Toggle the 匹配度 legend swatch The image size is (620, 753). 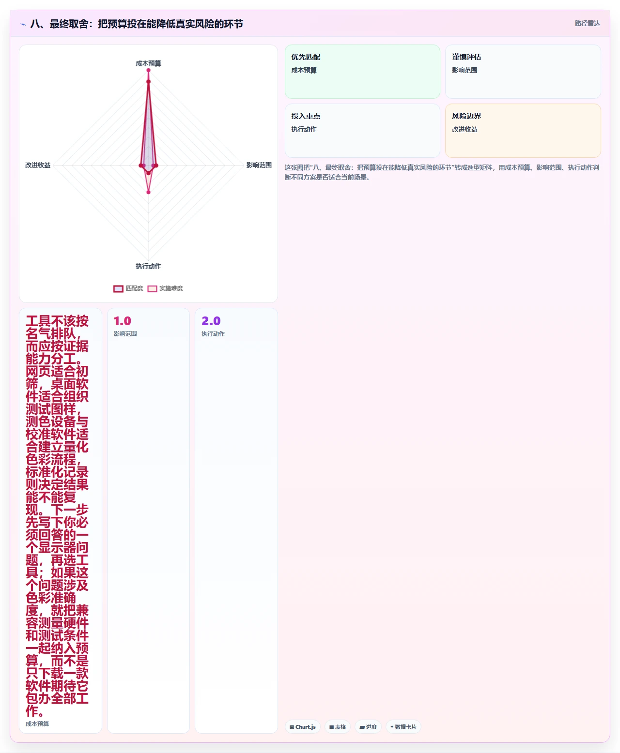pyautogui.click(x=118, y=288)
